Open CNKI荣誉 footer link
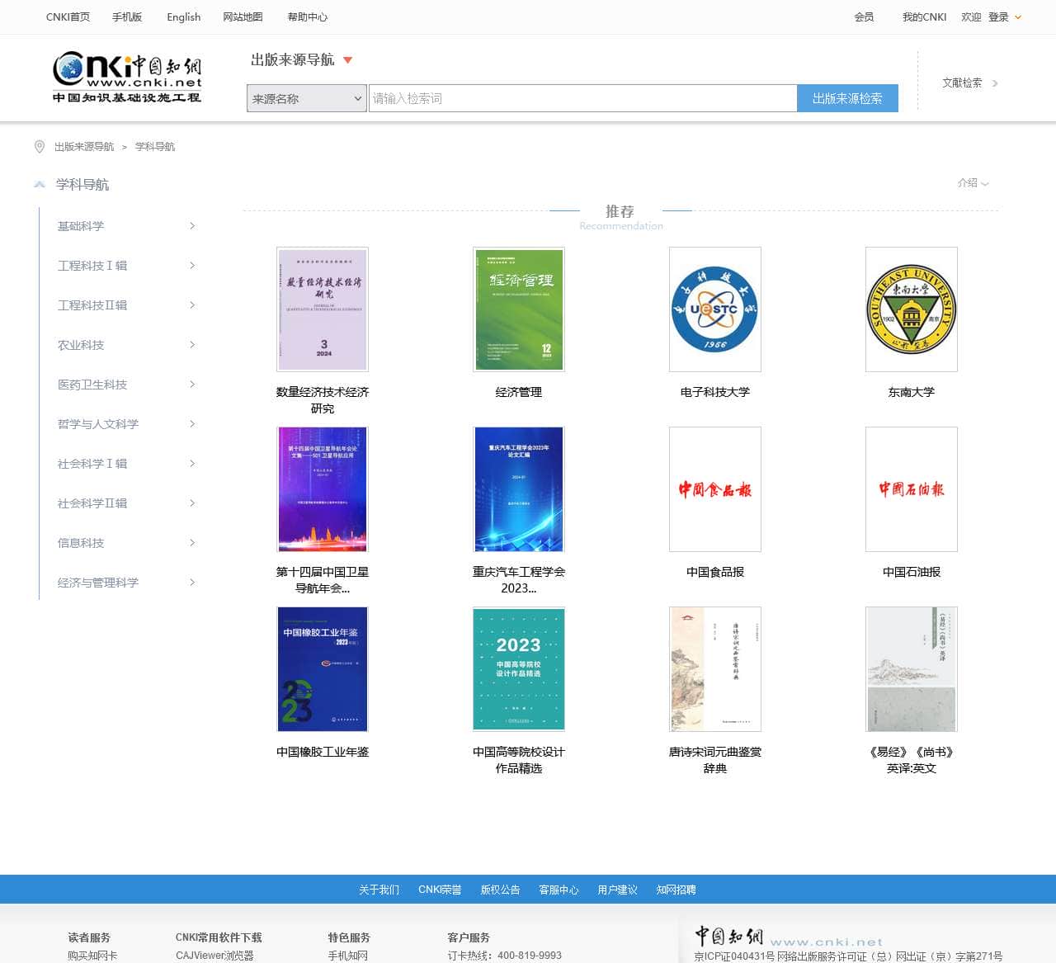The width and height of the screenshot is (1056, 963). 440,890
